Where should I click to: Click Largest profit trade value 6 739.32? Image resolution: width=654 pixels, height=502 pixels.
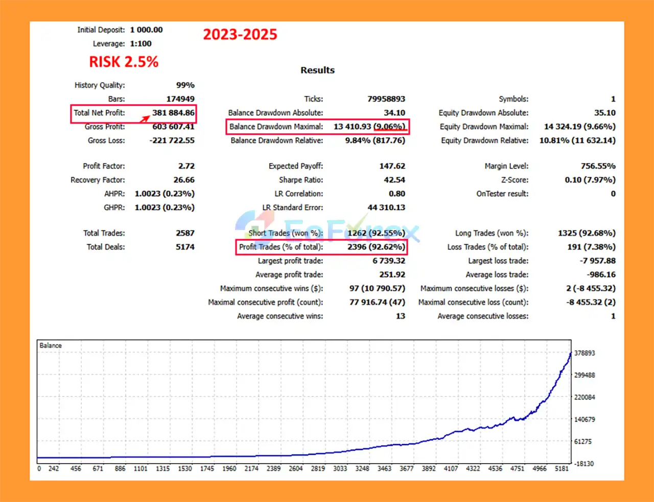tap(389, 260)
